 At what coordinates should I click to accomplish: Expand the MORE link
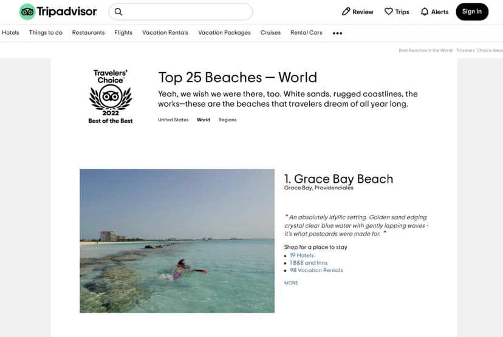click(291, 283)
